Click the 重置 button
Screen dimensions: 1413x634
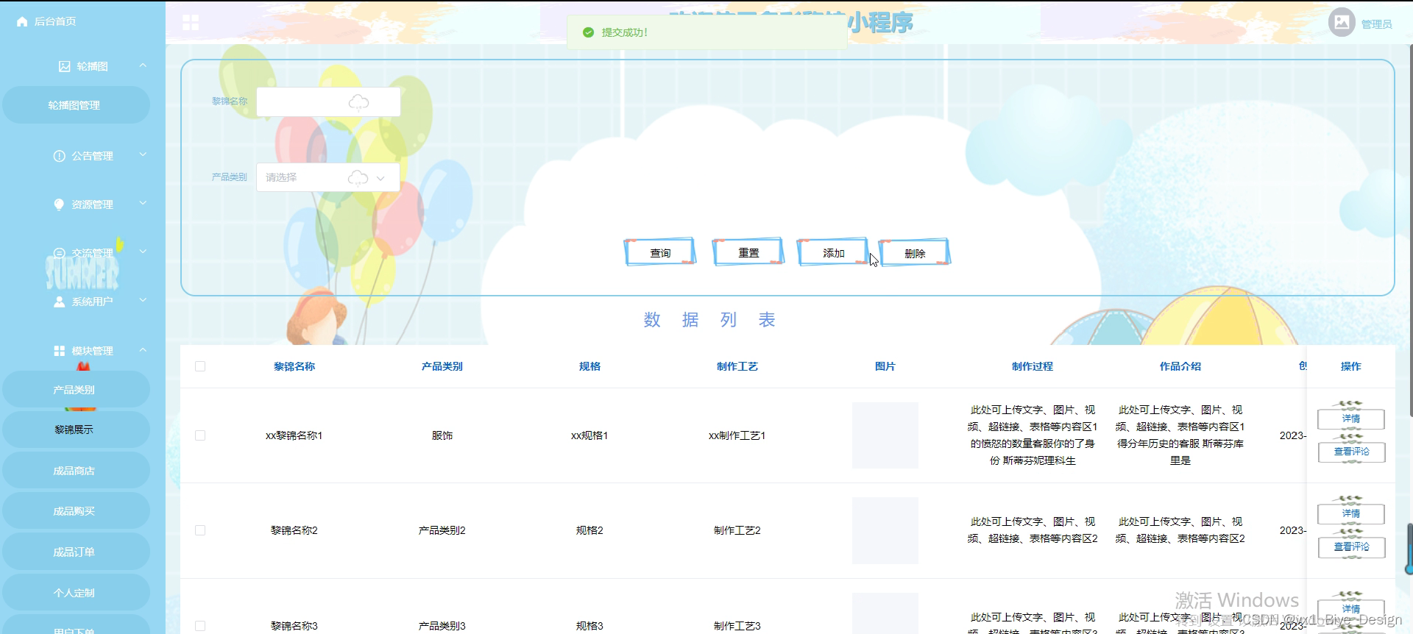click(748, 252)
